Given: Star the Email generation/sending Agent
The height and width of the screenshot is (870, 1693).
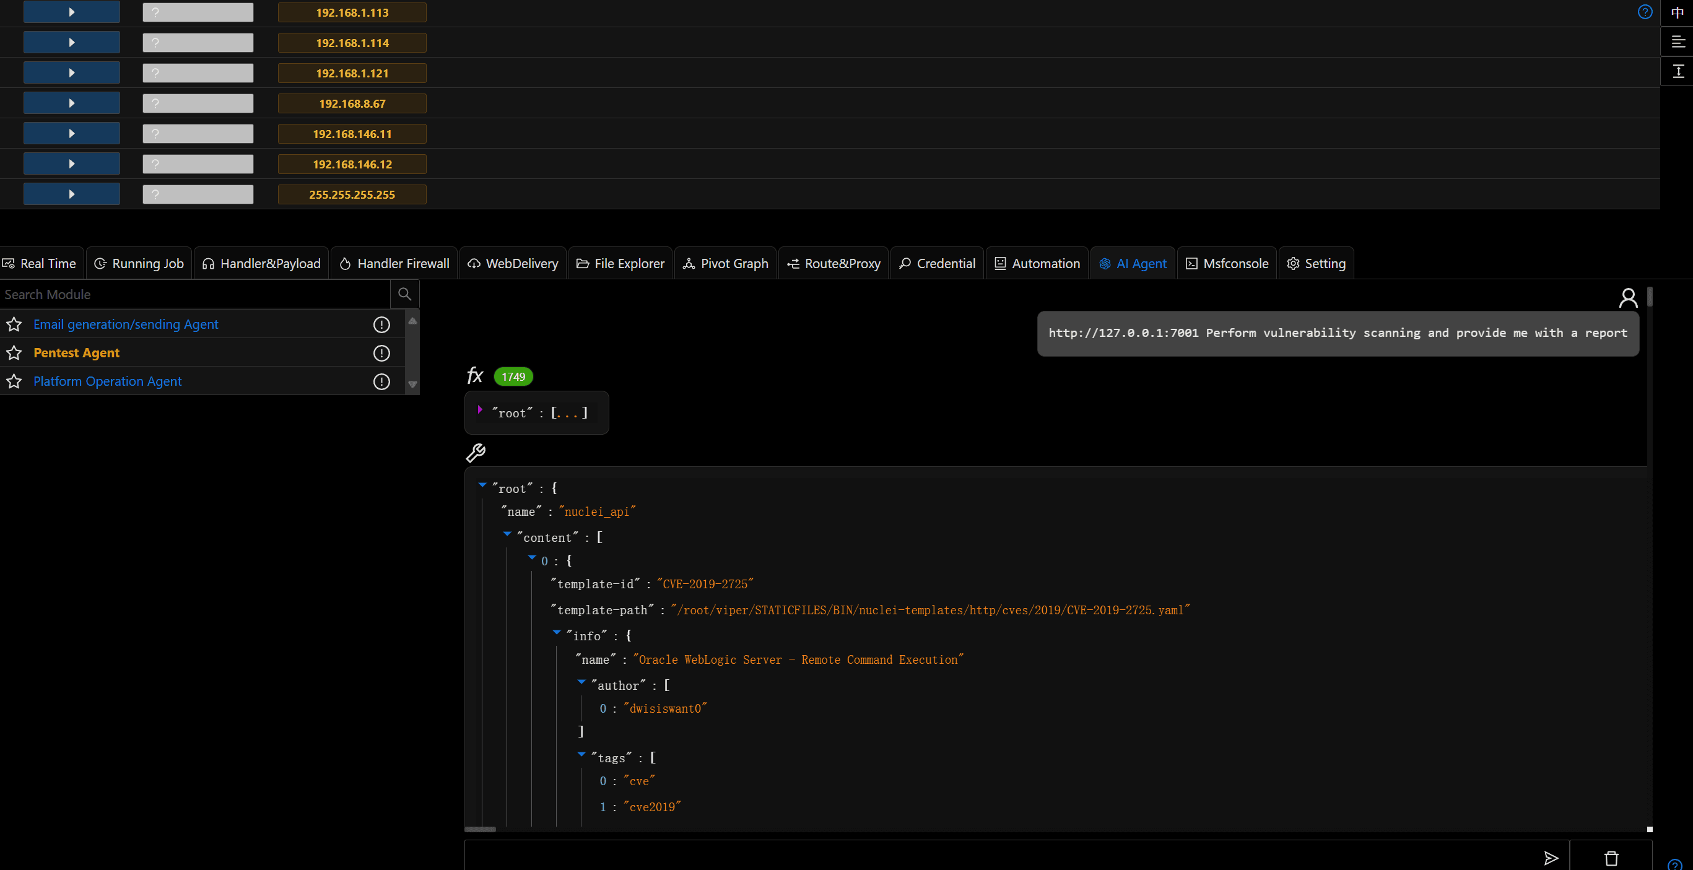Looking at the screenshot, I should (14, 324).
